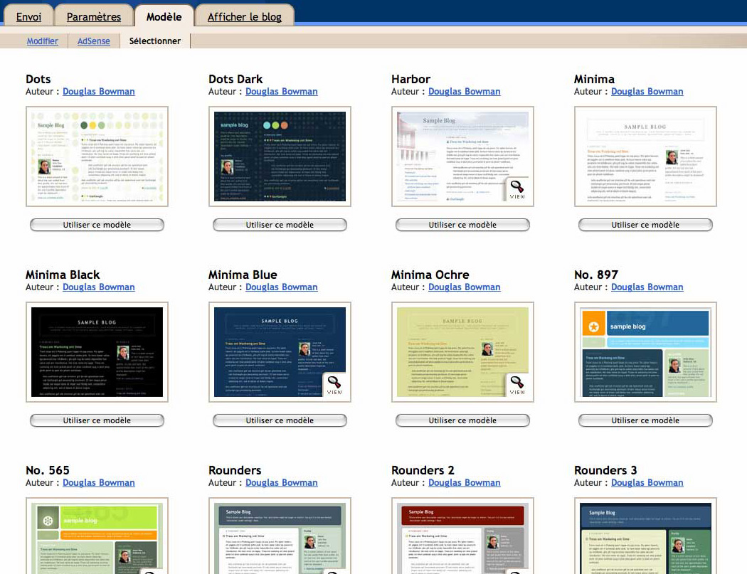Image resolution: width=747 pixels, height=574 pixels.
Task: Click the Minima Ochre heading text
Action: click(430, 275)
